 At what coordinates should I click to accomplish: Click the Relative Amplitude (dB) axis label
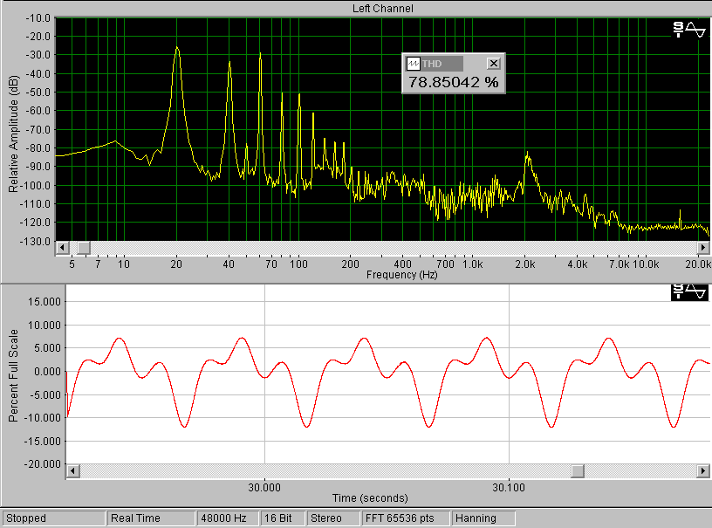pyautogui.click(x=14, y=134)
